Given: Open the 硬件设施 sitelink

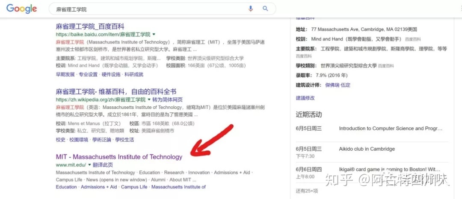Looking at the screenshot, I should (x=111, y=75).
